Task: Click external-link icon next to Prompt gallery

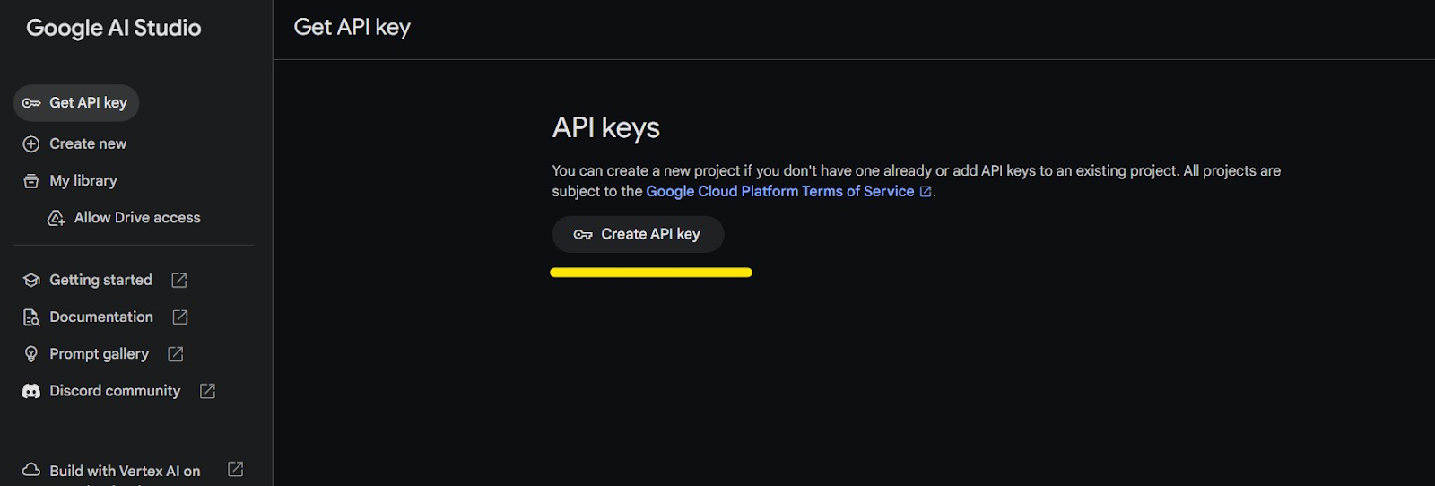Action: click(176, 354)
